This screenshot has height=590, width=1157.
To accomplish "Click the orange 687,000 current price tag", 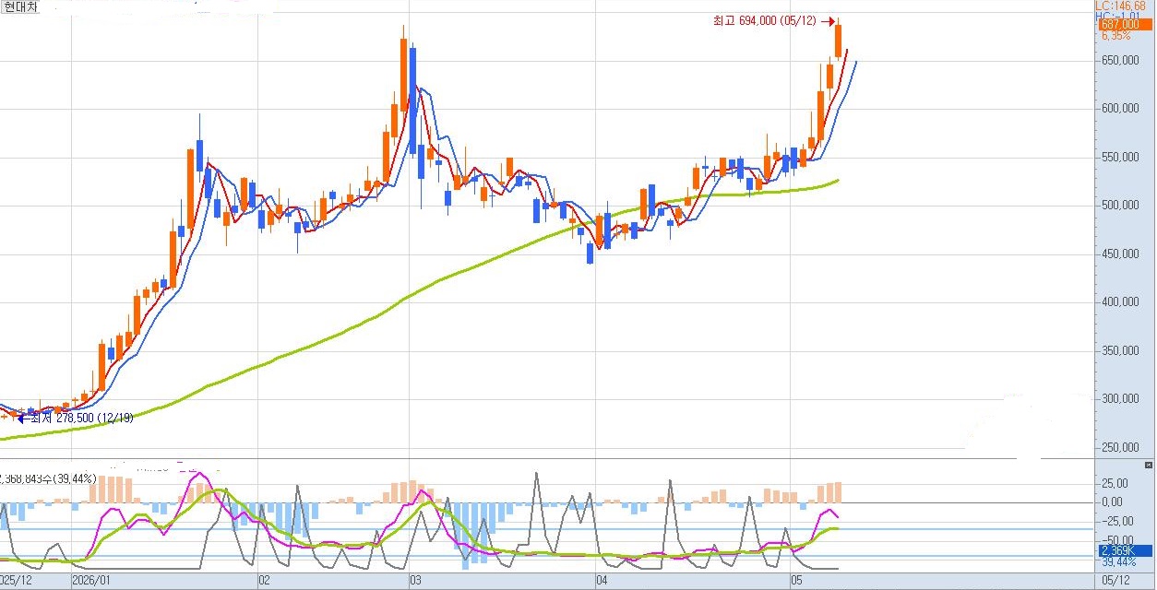I will coord(1125,25).
